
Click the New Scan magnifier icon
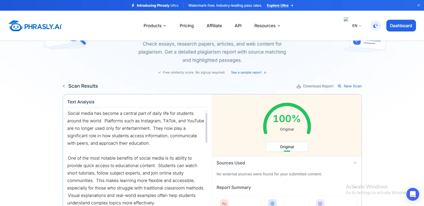click(x=340, y=86)
